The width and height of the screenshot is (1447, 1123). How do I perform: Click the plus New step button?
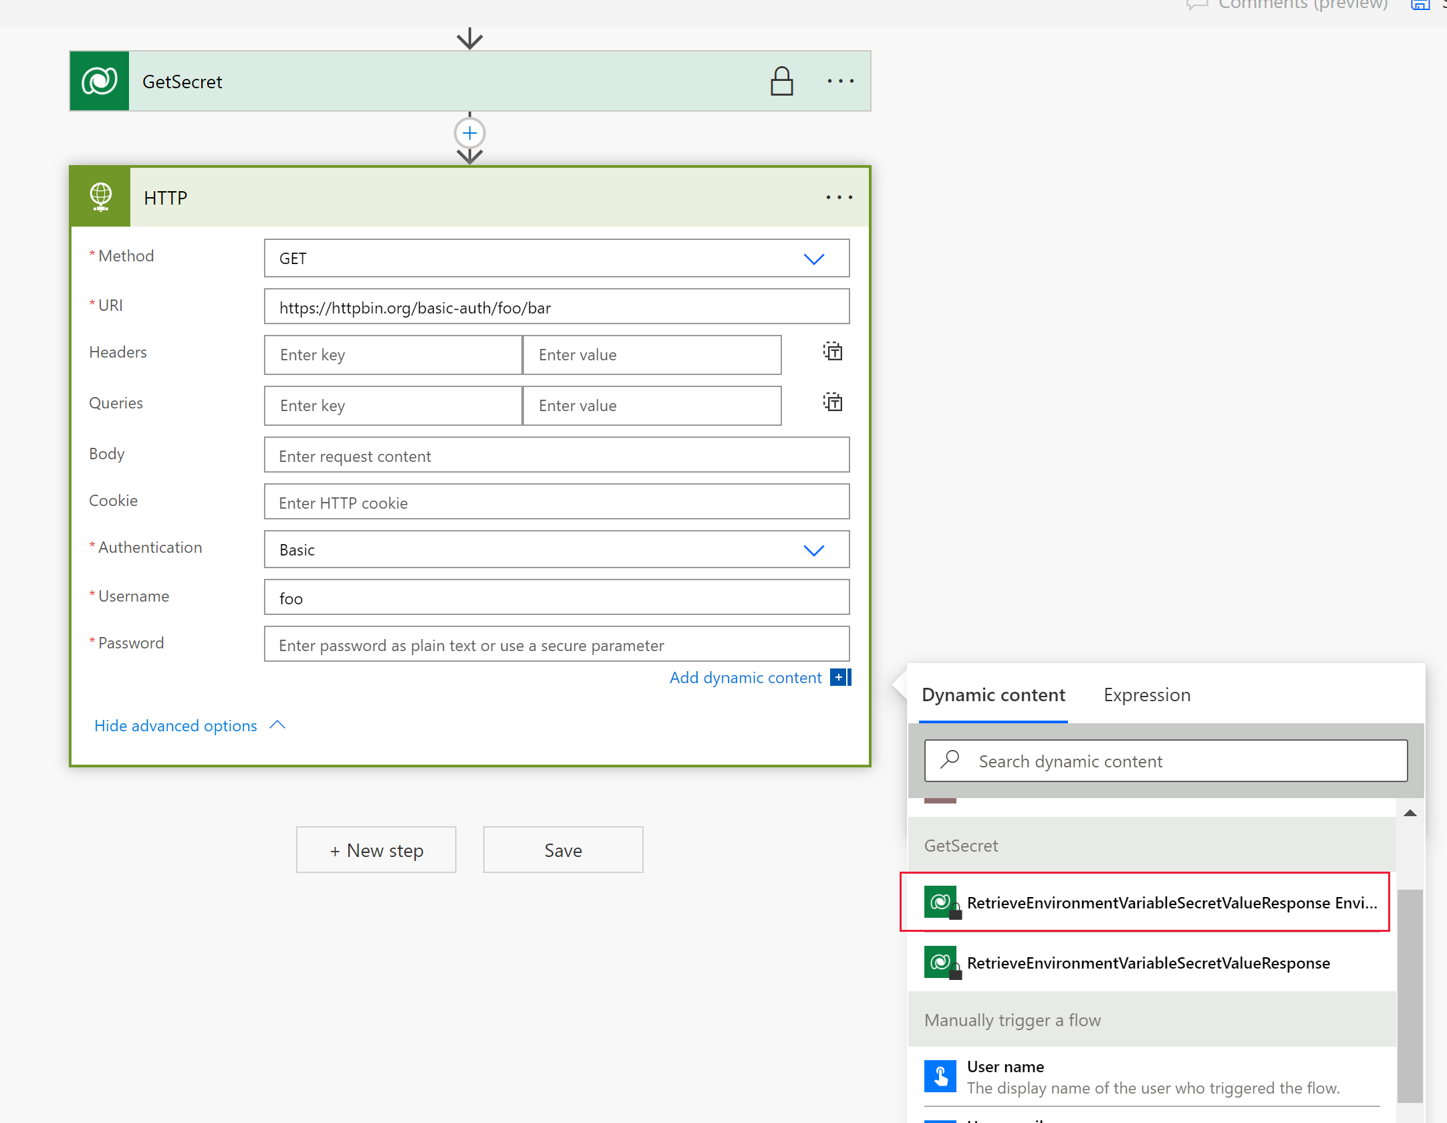coord(375,850)
